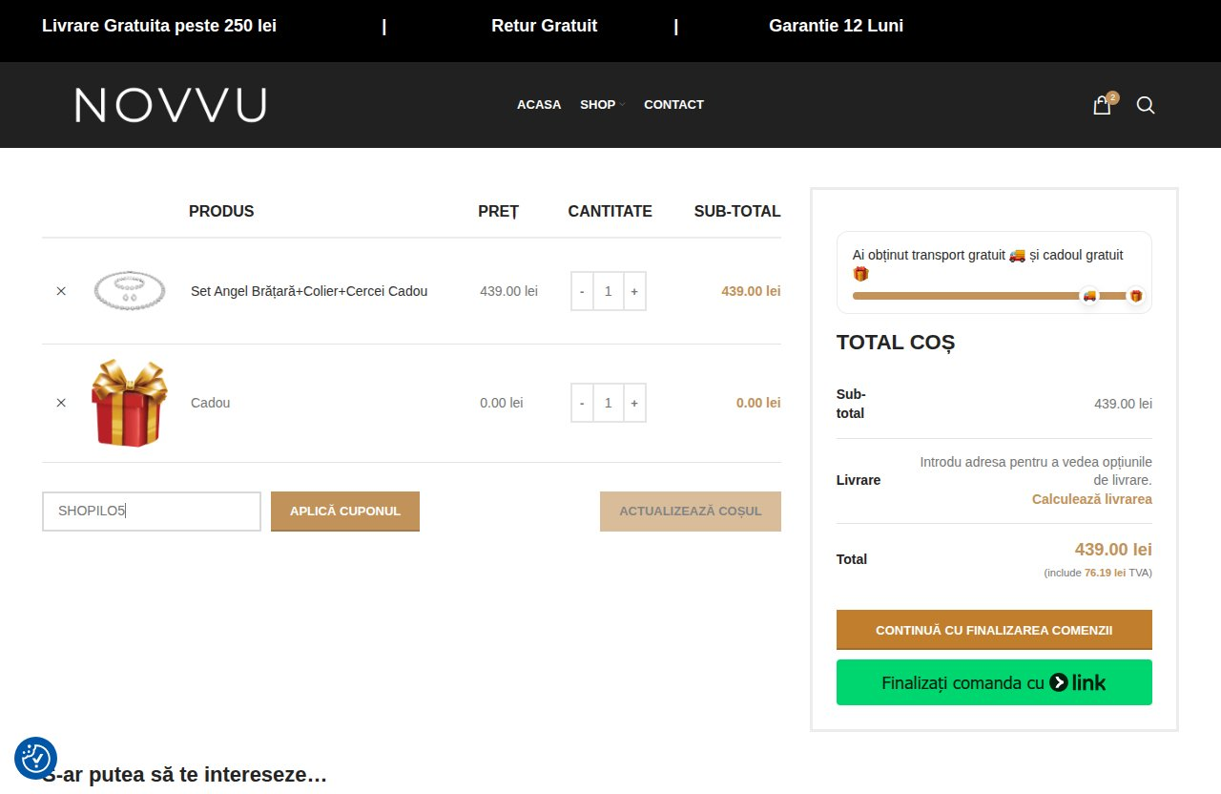Click Garantie 12 Luni banner text

point(836,26)
